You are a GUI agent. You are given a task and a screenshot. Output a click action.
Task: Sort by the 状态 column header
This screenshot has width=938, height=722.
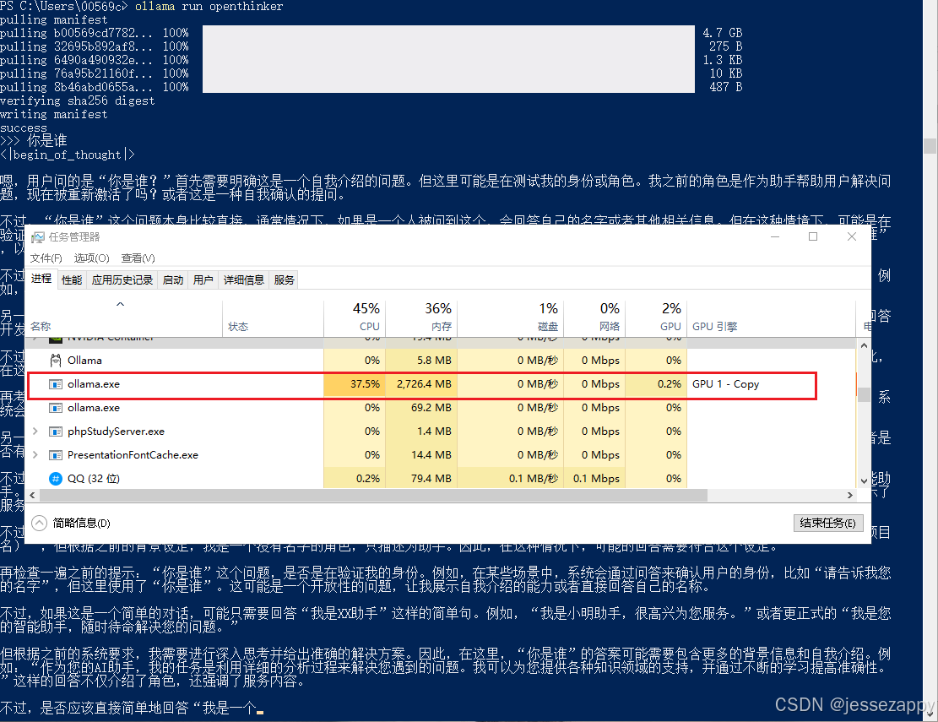tap(273, 319)
